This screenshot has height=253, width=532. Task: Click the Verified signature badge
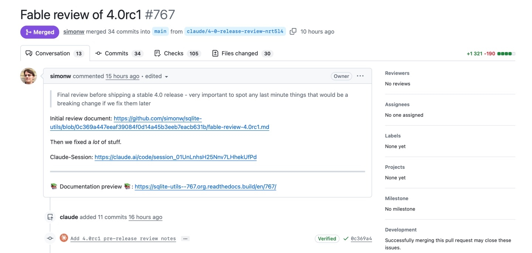pos(327,239)
